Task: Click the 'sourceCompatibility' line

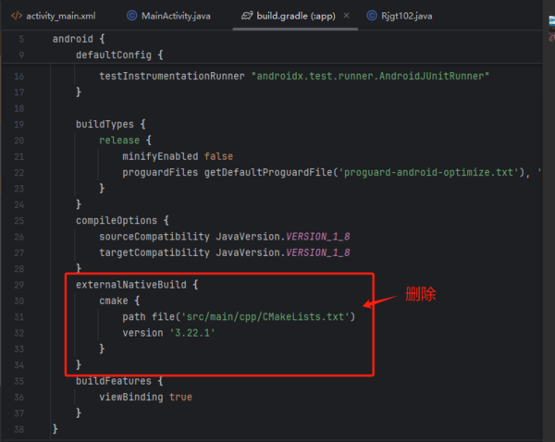Action: (225, 237)
